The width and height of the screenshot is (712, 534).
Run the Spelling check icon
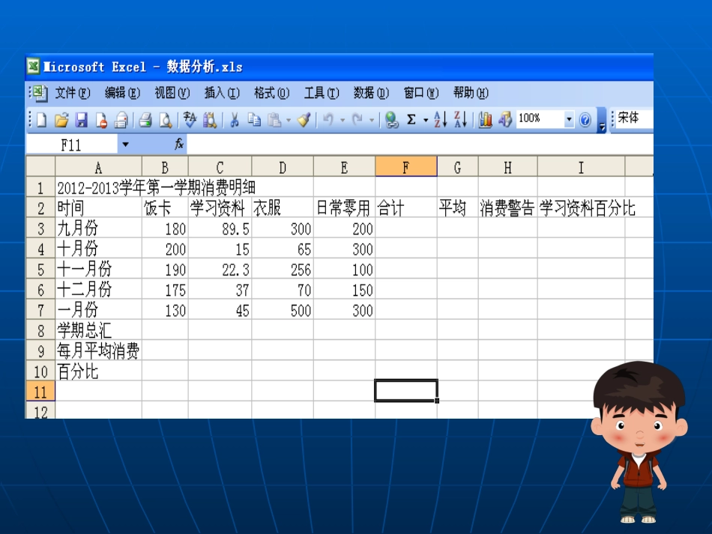[190, 121]
